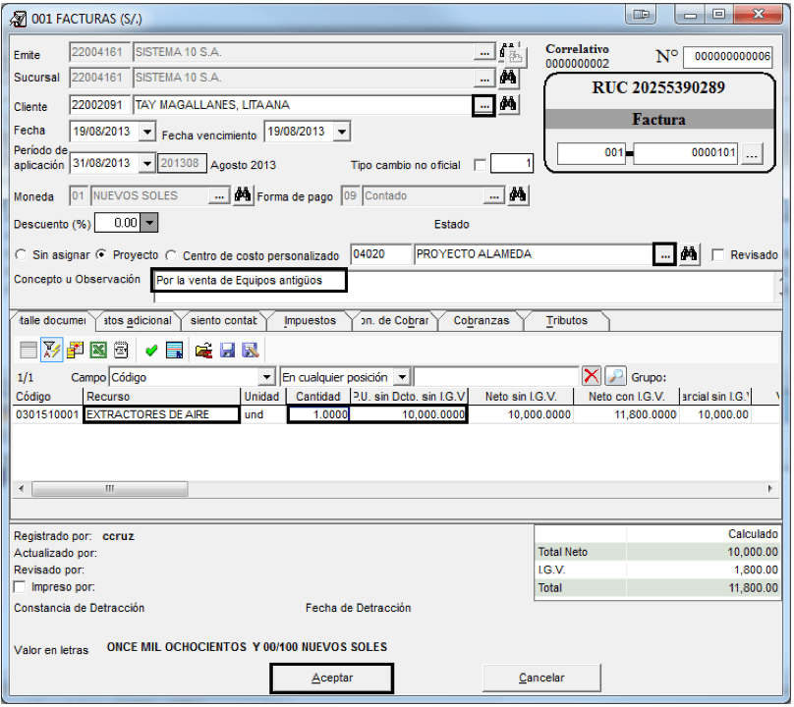The height and width of the screenshot is (707, 794).
Task: Click the filter funnel toolbar icon
Action: pyautogui.click(x=52, y=351)
